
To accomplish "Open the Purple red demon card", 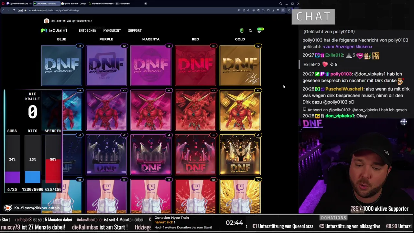I will click(106, 110).
